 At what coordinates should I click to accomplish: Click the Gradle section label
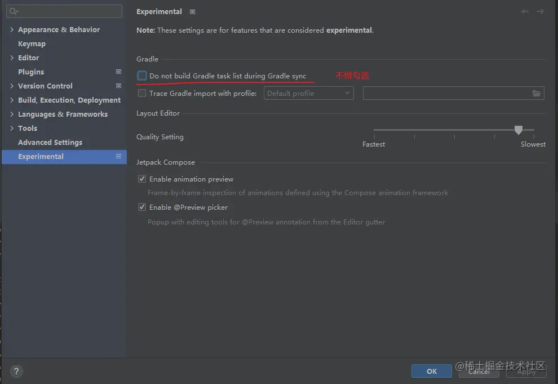tap(147, 59)
